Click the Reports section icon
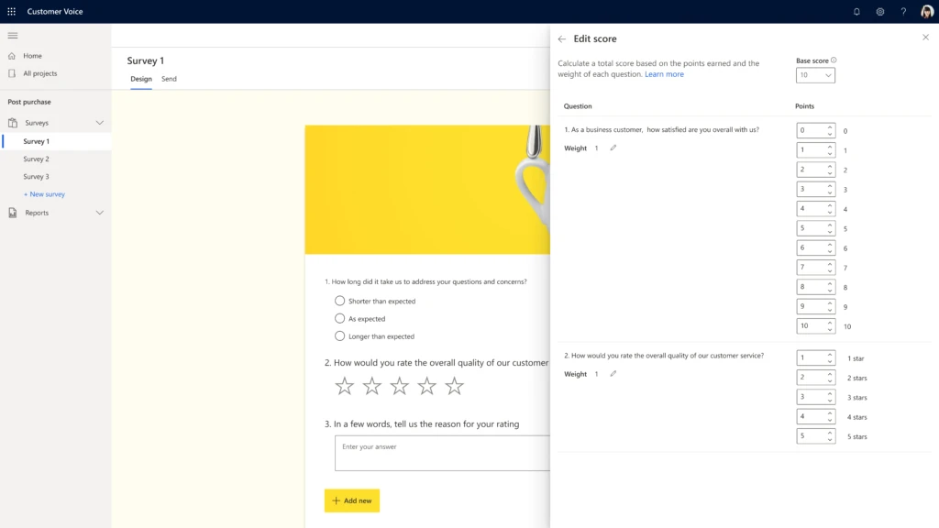 click(12, 213)
